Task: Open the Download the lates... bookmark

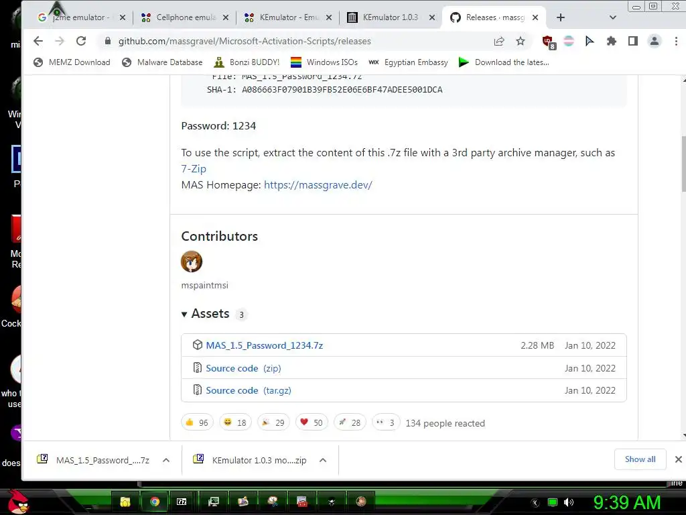Action: [x=504, y=62]
